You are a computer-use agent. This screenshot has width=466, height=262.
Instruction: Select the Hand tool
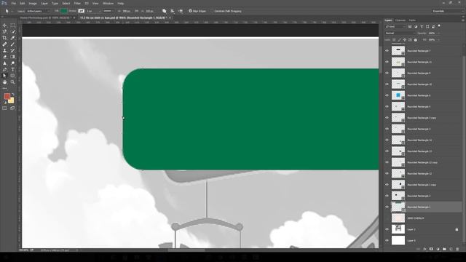[4, 82]
